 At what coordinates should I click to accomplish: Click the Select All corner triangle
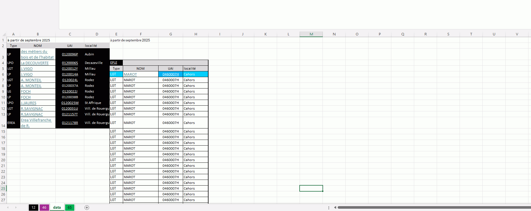tap(3, 34)
